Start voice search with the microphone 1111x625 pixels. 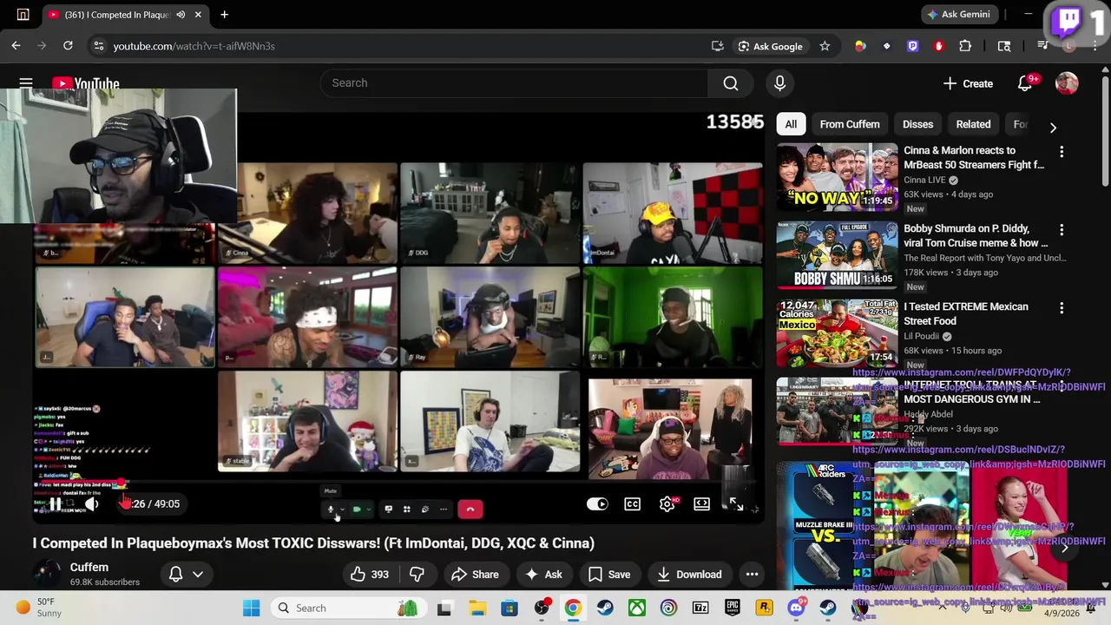(779, 83)
